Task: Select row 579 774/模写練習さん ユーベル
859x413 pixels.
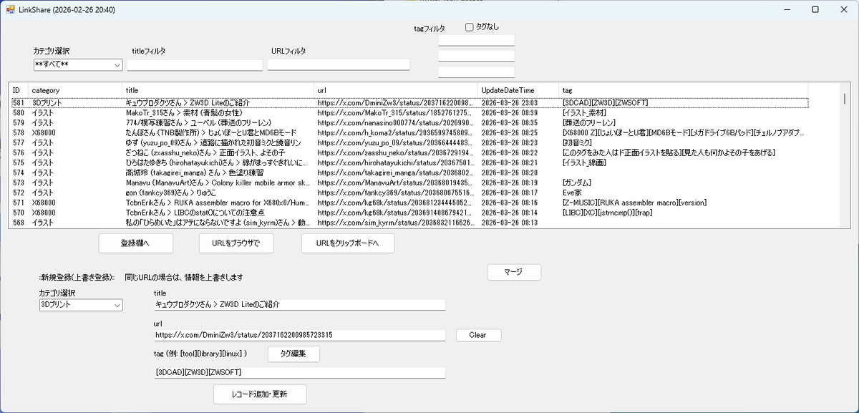Action: coord(409,123)
